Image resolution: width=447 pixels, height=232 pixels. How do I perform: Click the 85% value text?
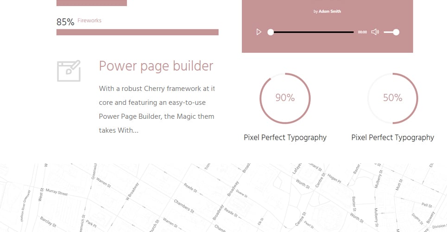(x=65, y=22)
